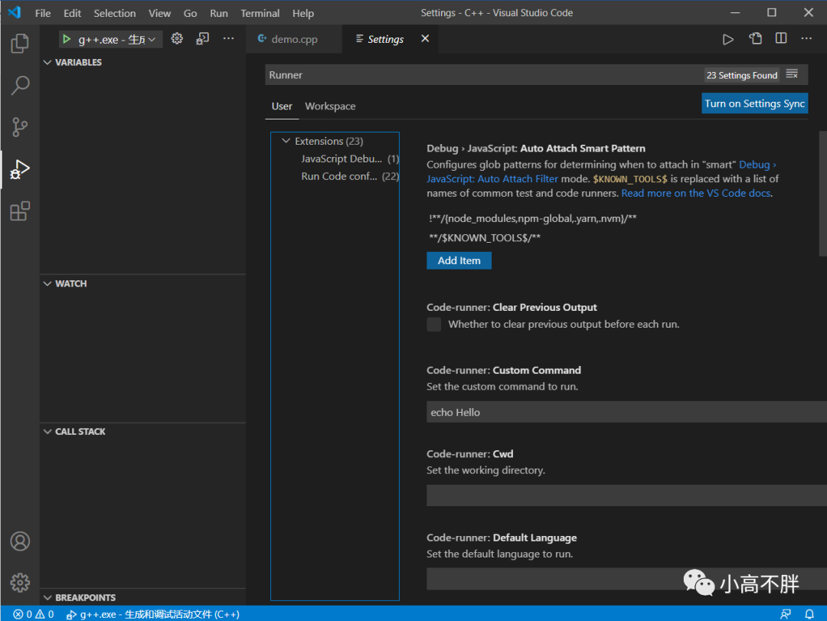Clear the settings search input
827x621 pixels.
point(792,74)
